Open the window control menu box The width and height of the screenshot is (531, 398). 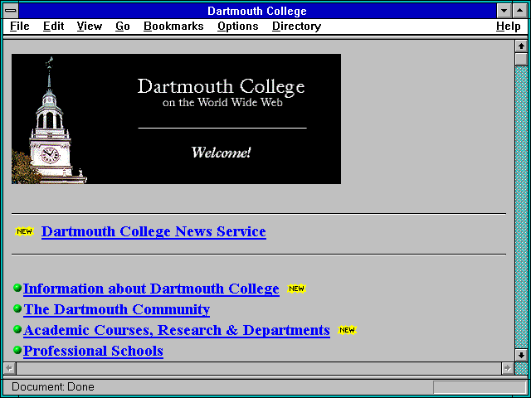[x=11, y=11]
